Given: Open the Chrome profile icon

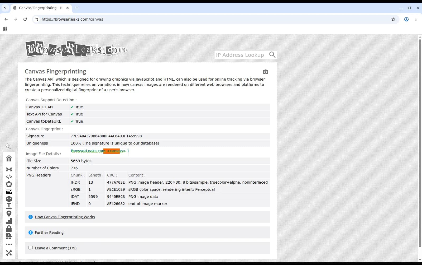Looking at the screenshot, I should click(406, 19).
